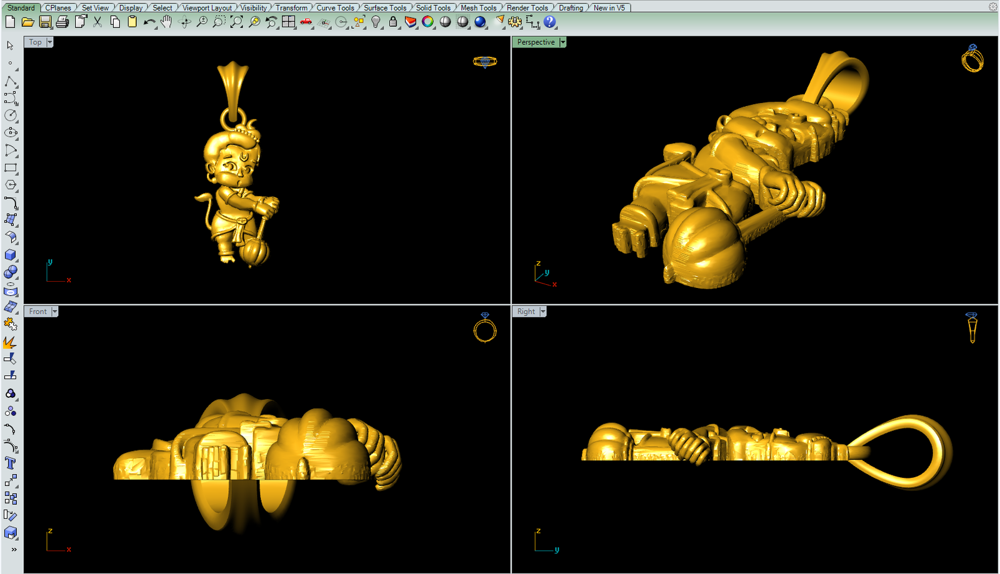This screenshot has width=1000, height=574.
Task: Select the Text object tool
Action: click(x=11, y=463)
